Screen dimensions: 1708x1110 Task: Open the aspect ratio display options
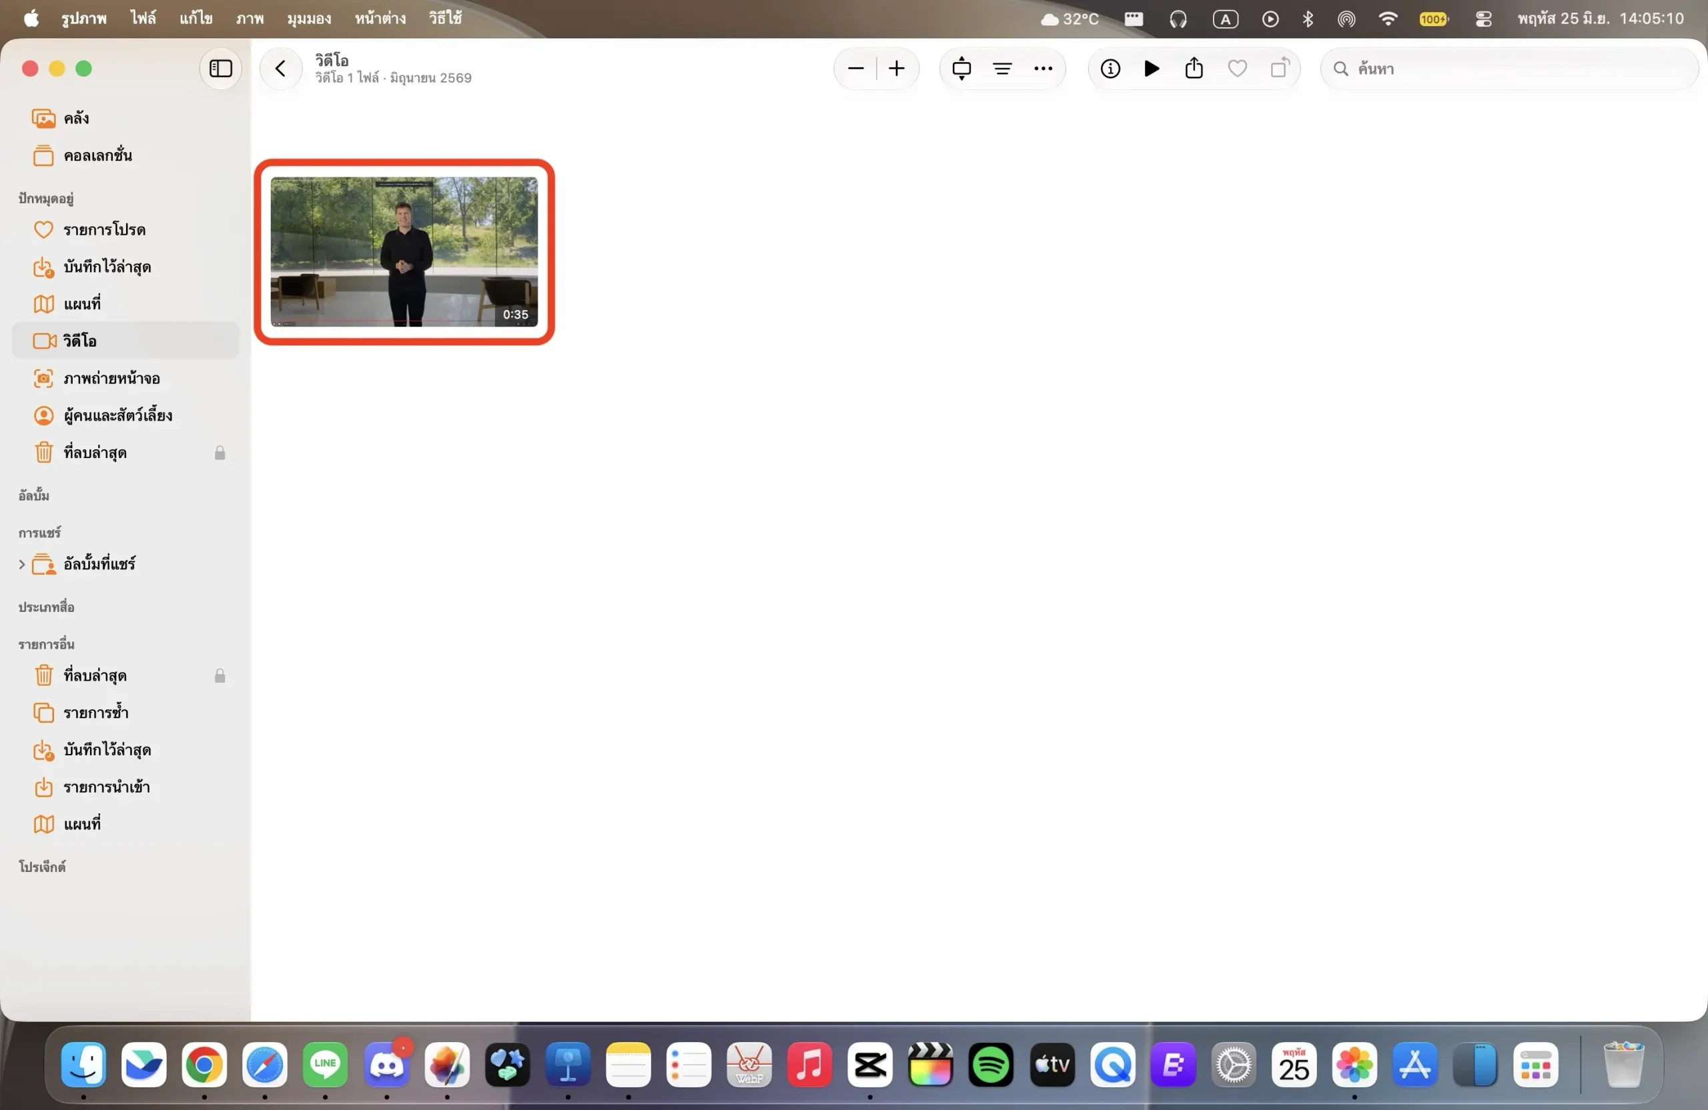point(961,69)
